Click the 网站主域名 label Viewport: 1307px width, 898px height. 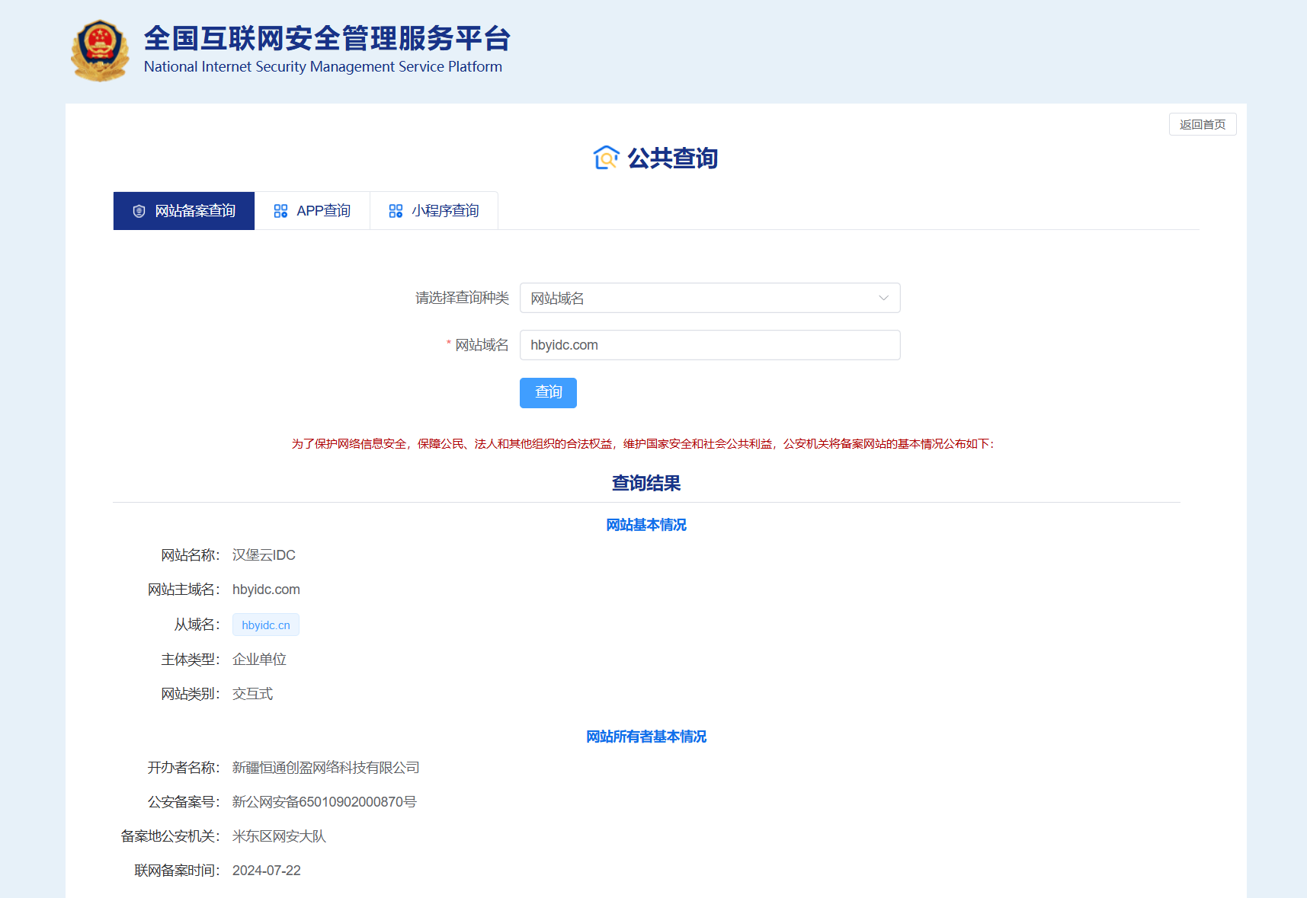tap(184, 590)
